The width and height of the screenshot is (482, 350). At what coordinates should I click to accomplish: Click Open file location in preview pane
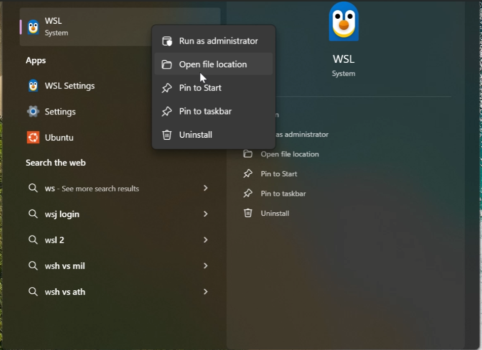[290, 154]
